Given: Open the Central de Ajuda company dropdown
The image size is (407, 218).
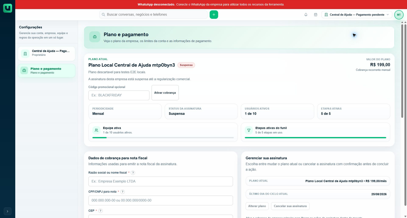Looking at the screenshot, I should click(357, 15).
